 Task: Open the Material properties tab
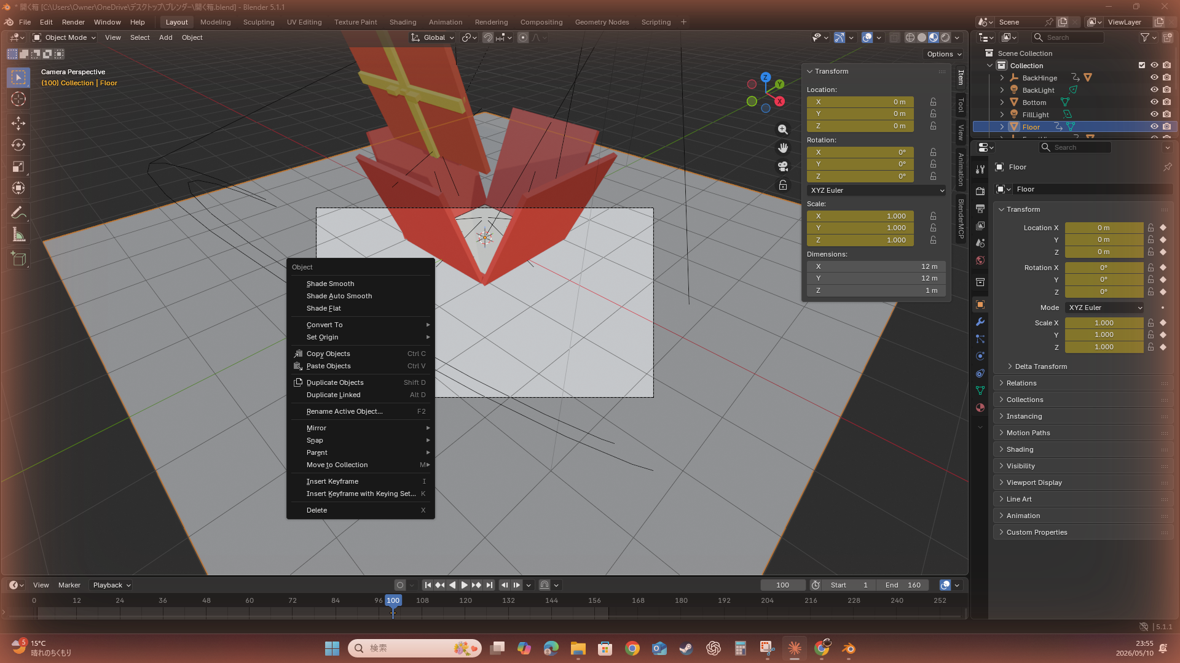[980, 408]
